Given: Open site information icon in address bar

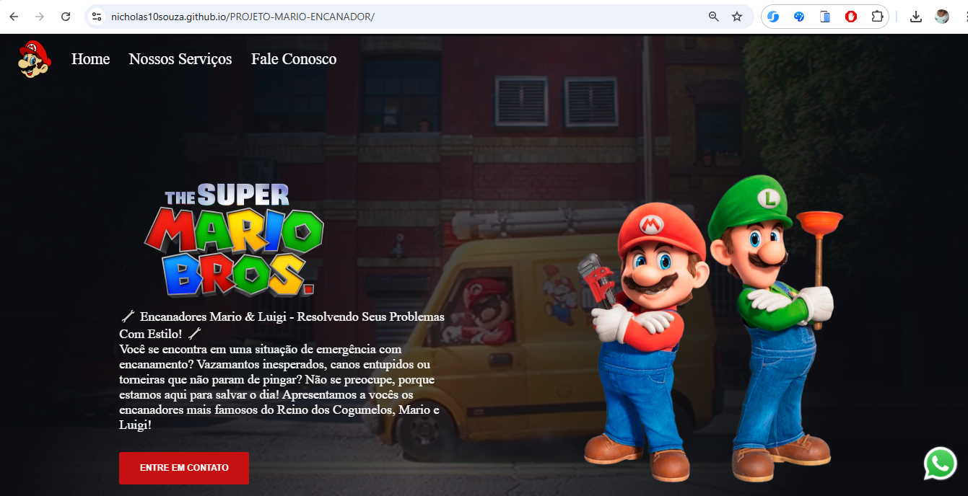Looking at the screenshot, I should pyautogui.click(x=97, y=17).
